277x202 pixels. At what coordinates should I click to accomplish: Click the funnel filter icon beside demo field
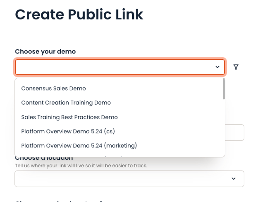pyautogui.click(x=236, y=67)
